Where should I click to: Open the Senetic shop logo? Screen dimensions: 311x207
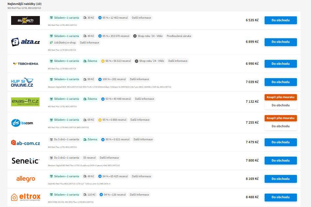pos(25,161)
